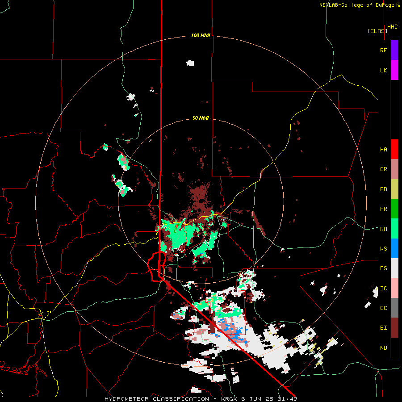Click the ND legend label text
This screenshot has width=402, height=402.
pyautogui.click(x=384, y=348)
